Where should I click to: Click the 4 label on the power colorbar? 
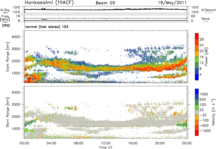[x=201, y=74]
